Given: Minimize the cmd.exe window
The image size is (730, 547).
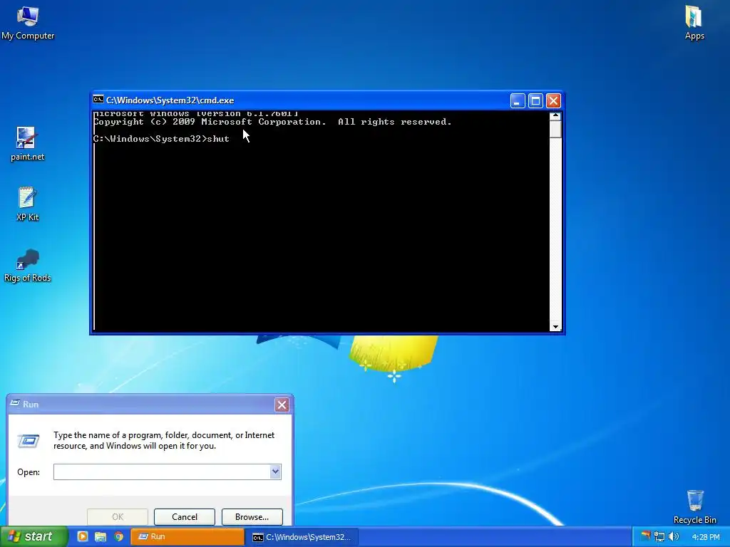Looking at the screenshot, I should tap(518, 100).
